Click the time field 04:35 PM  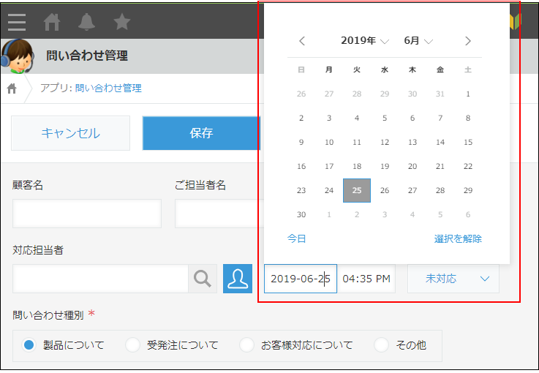coord(366,279)
